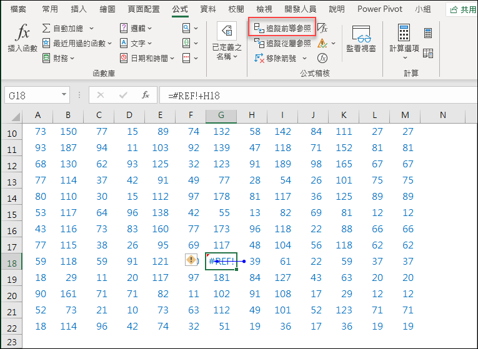The height and width of the screenshot is (349, 478).
Task: Select cell E16 with value 160
Action: (160, 229)
